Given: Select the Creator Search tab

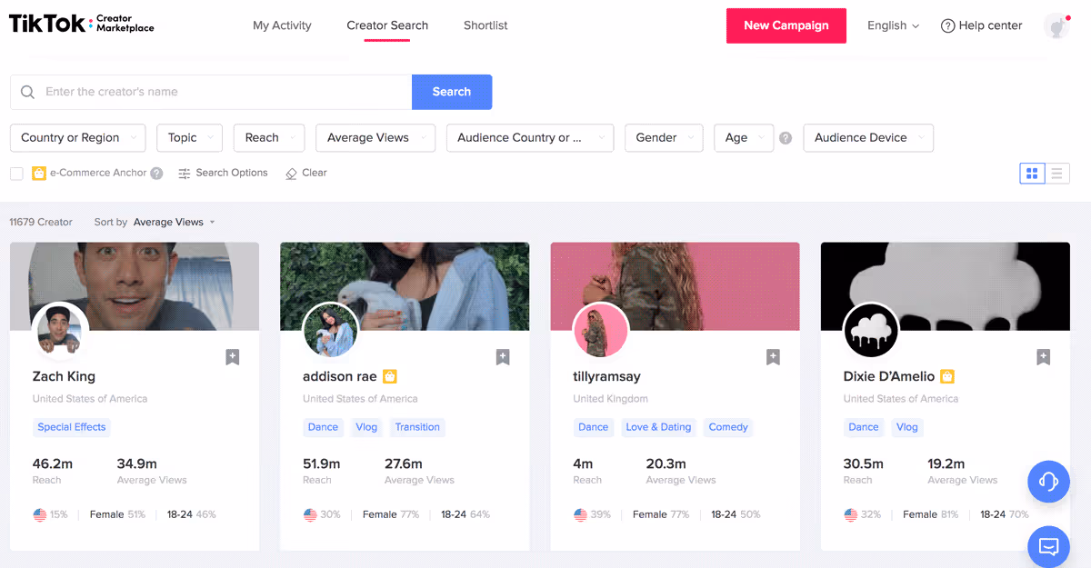Looking at the screenshot, I should [x=387, y=25].
